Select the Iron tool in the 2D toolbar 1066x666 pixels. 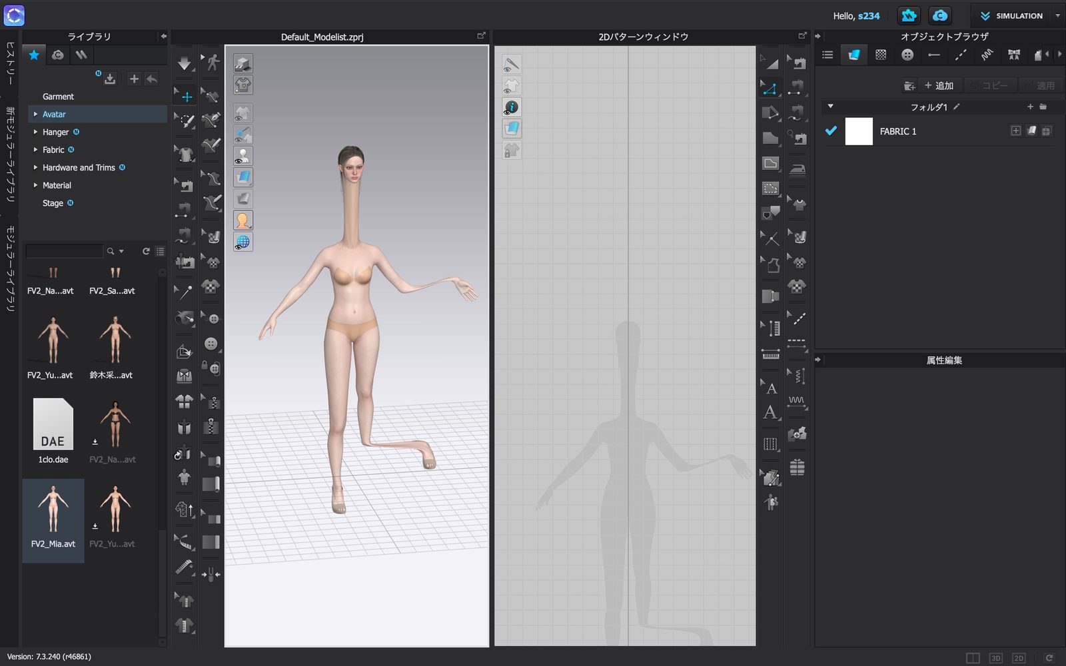coord(798,169)
